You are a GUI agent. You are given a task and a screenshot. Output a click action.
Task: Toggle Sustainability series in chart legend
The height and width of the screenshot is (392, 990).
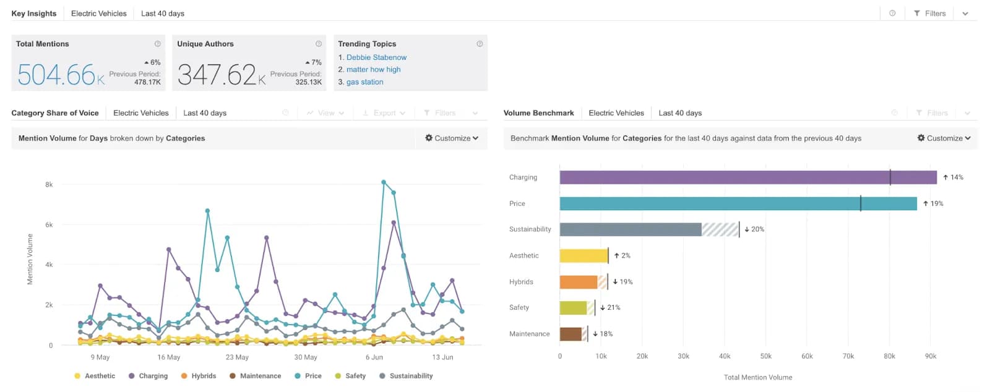[x=405, y=376]
